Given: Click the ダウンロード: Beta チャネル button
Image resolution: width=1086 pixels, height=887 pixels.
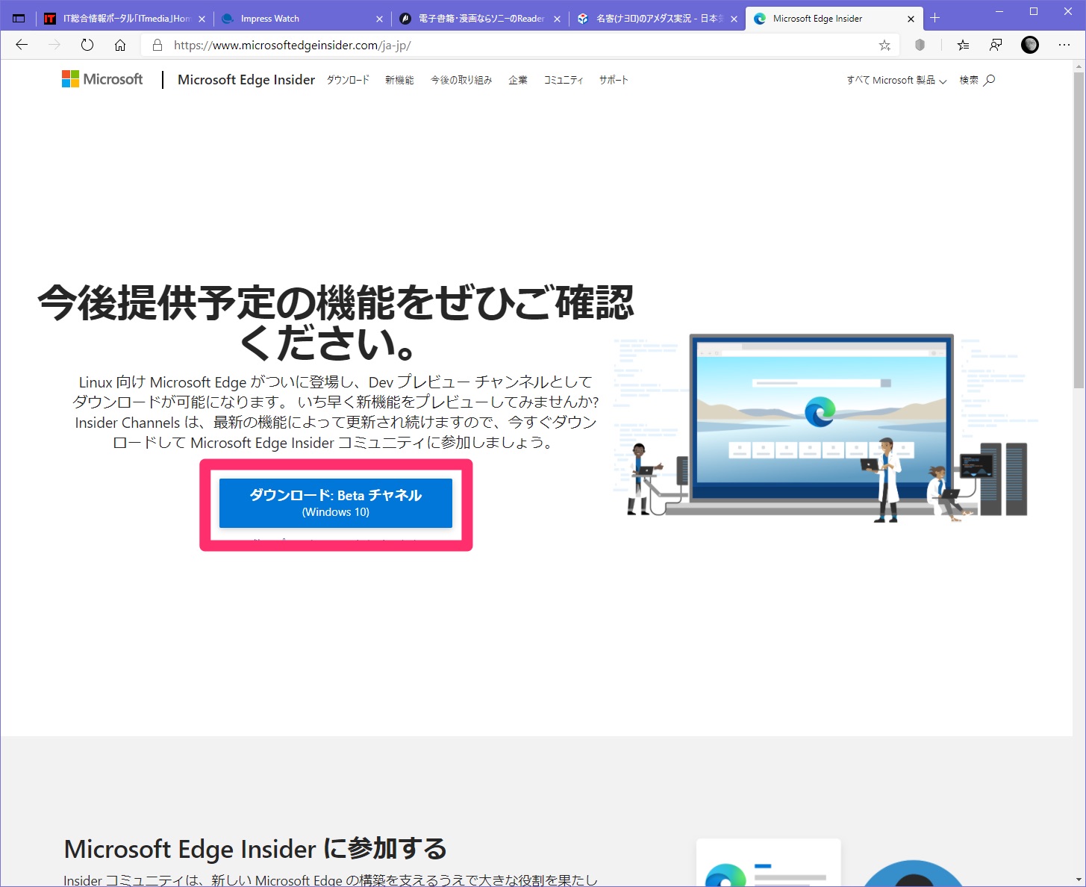Looking at the screenshot, I should (x=336, y=503).
